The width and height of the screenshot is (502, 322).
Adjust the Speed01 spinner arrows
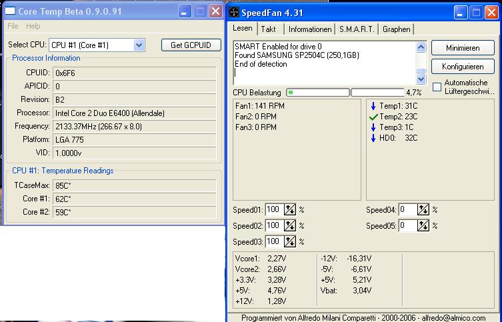290,209
